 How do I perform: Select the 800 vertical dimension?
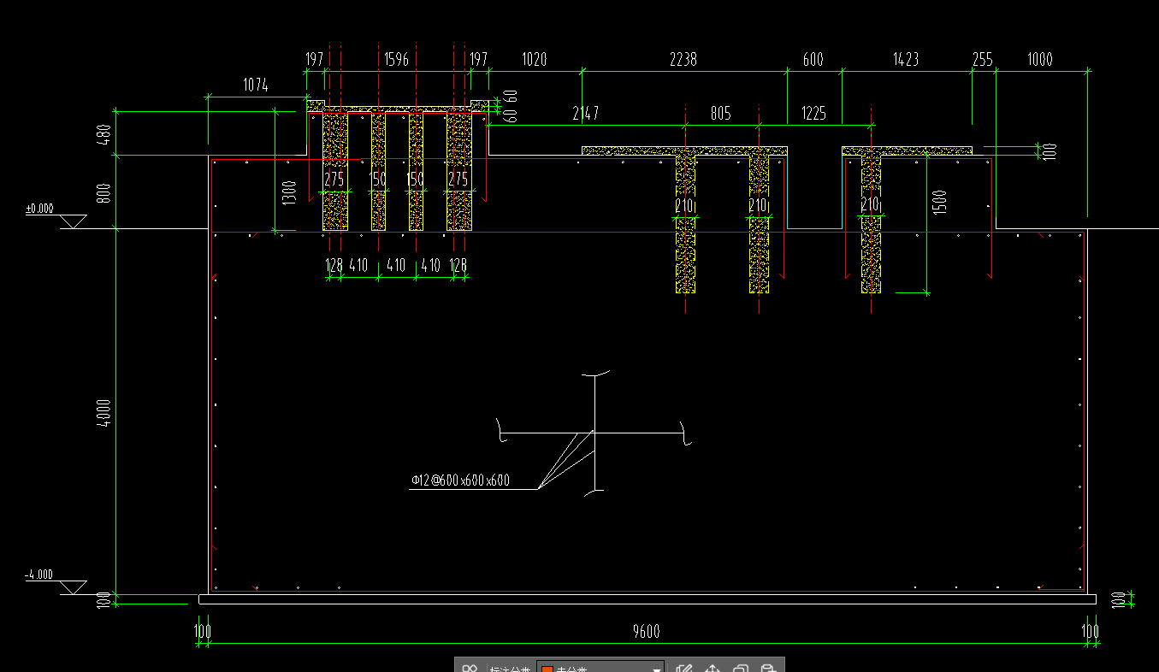point(104,192)
